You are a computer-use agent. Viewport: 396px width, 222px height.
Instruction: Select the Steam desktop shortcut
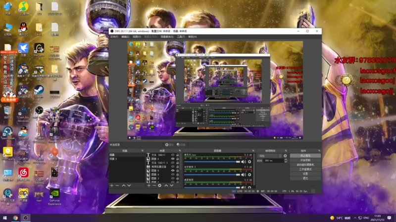coord(39,91)
